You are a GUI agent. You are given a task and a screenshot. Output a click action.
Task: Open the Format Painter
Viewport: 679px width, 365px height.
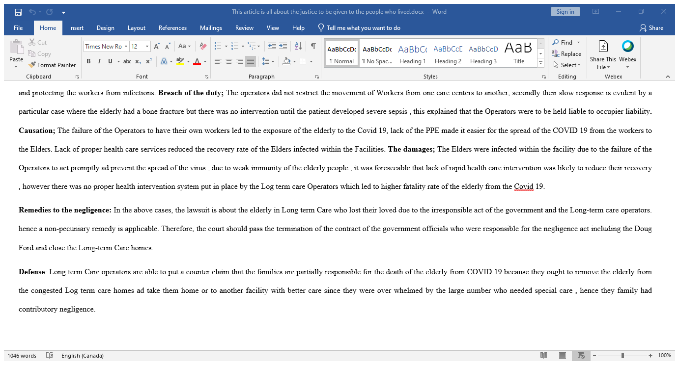(x=52, y=65)
